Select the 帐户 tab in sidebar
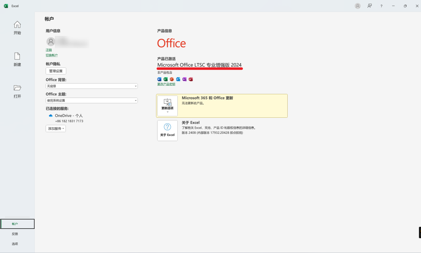This screenshot has height=253, width=421. click(x=18, y=224)
